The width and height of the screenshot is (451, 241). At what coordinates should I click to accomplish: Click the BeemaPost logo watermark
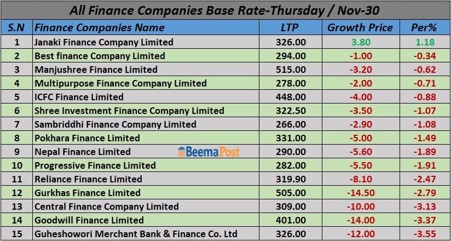[209, 152]
